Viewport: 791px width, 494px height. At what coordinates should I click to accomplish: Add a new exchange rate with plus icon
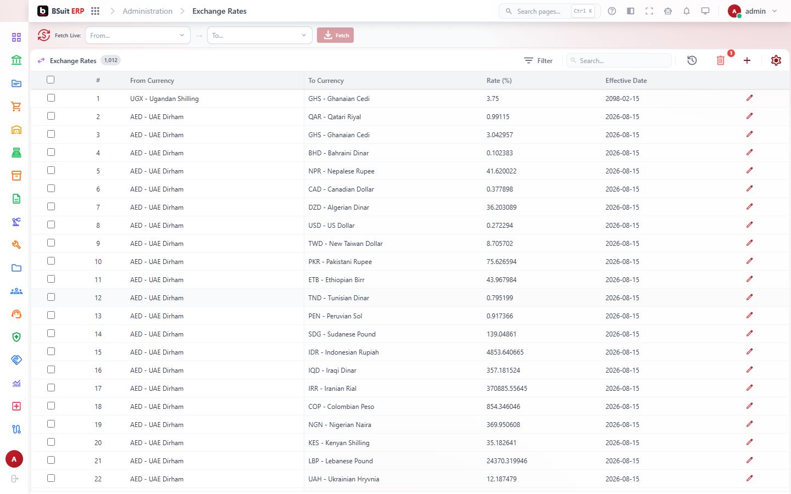click(747, 60)
